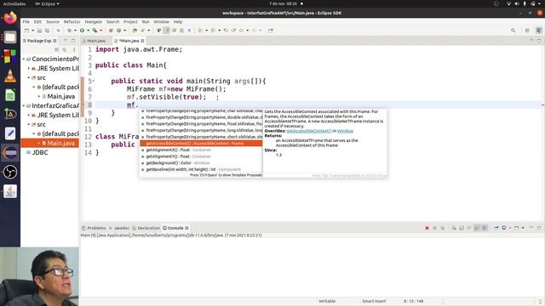Open Package Explorer view menu
Screen dimensions: 545x306
point(74,49)
